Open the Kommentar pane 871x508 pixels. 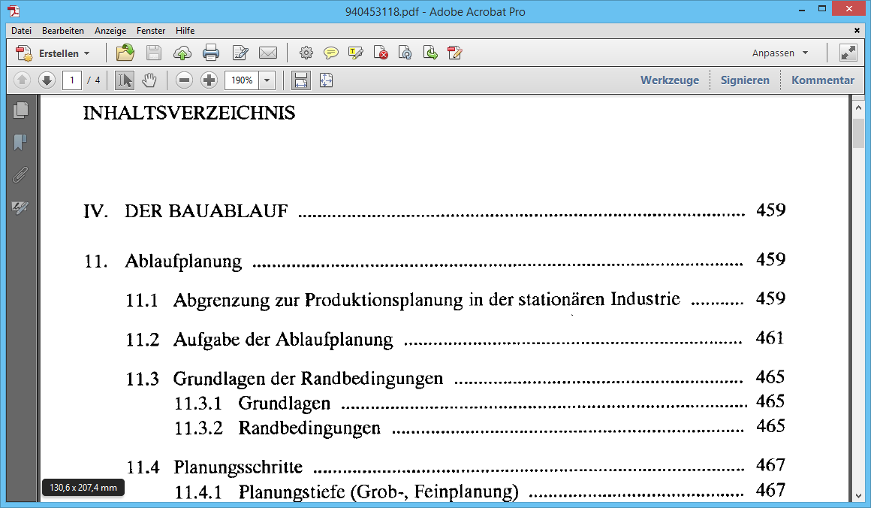tap(823, 80)
